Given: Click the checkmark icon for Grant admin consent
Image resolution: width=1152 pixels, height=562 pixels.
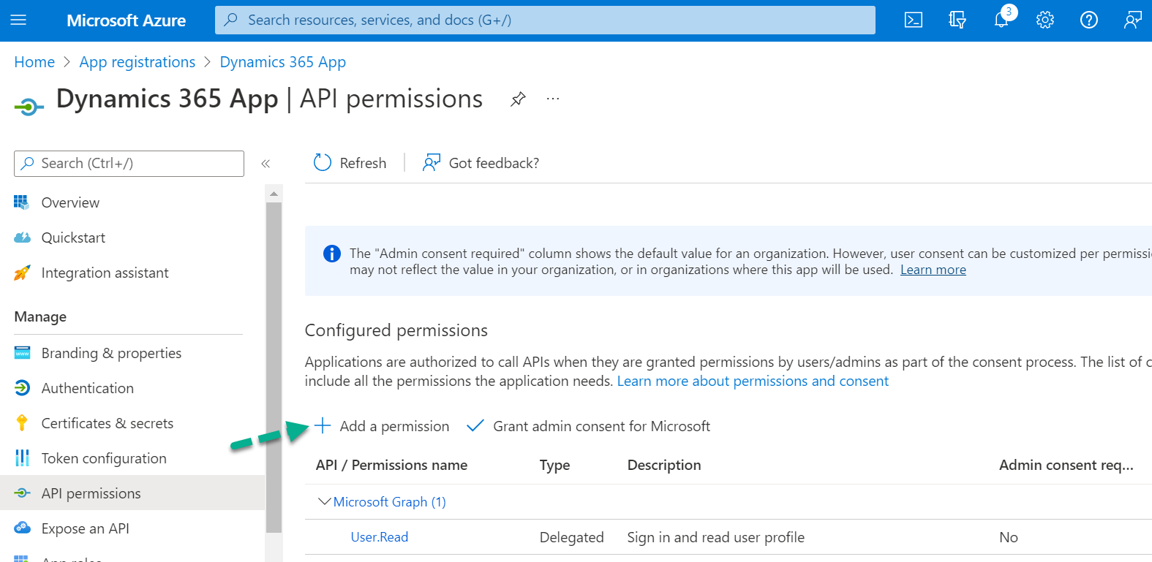Looking at the screenshot, I should pos(475,425).
